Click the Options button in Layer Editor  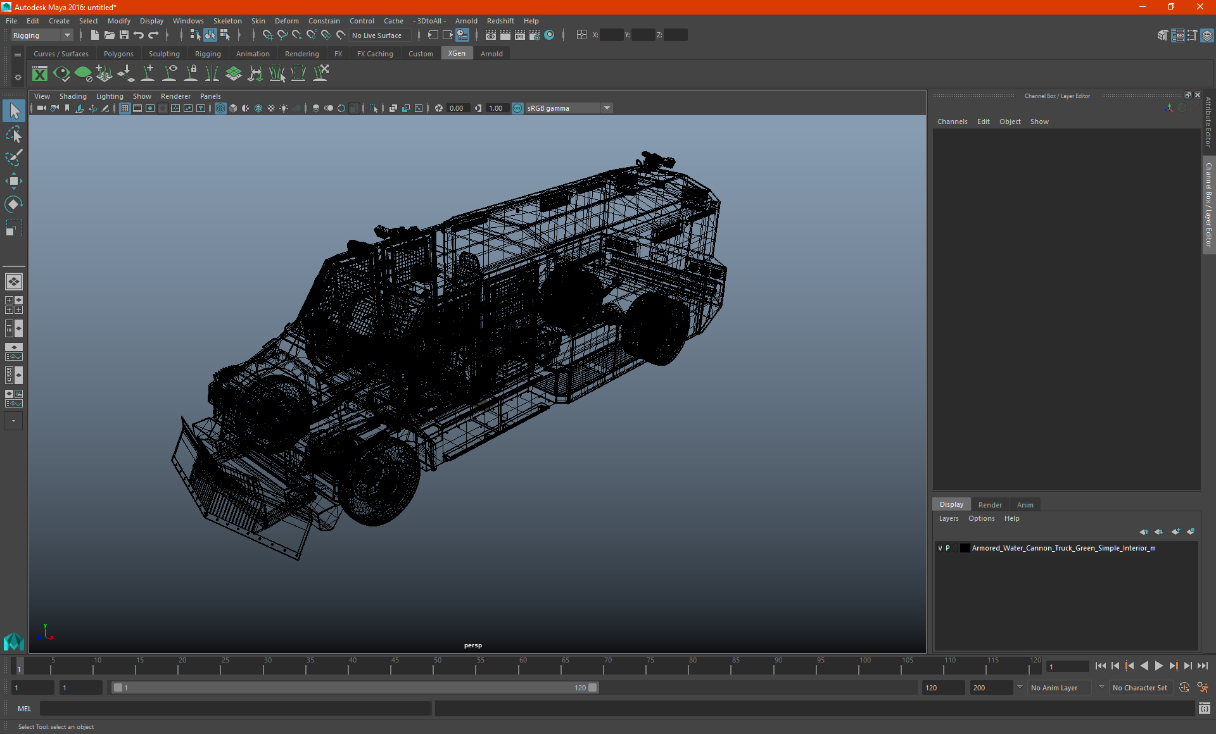click(x=980, y=518)
